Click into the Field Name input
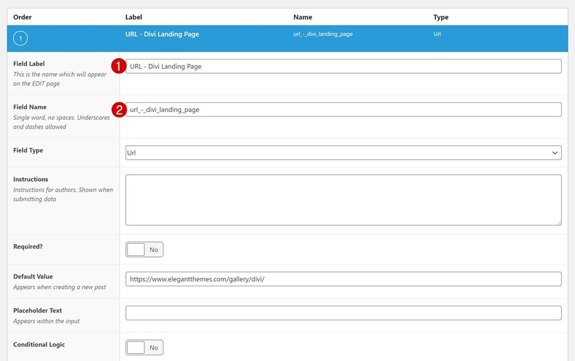Screen dimensions: 575x361 (x=343, y=110)
